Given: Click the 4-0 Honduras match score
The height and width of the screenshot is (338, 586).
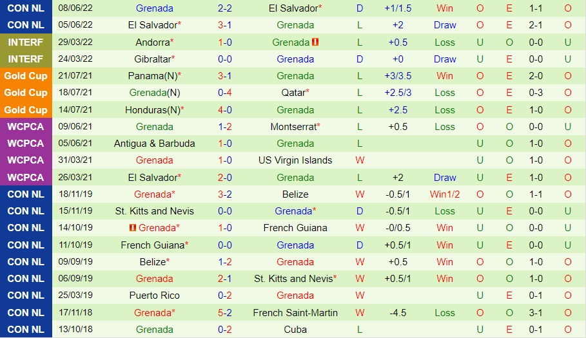Looking at the screenshot, I should click(225, 110).
